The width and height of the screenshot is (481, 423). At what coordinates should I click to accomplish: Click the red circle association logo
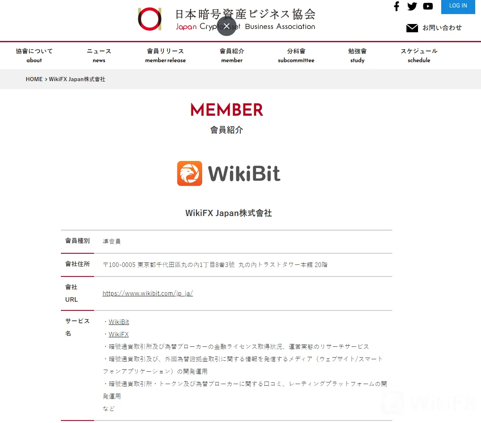click(150, 19)
